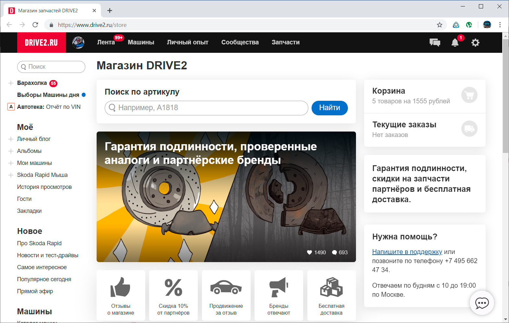Click the shopping cart icon in Корзина
Screen dimensions: 509x323
tap(469, 95)
